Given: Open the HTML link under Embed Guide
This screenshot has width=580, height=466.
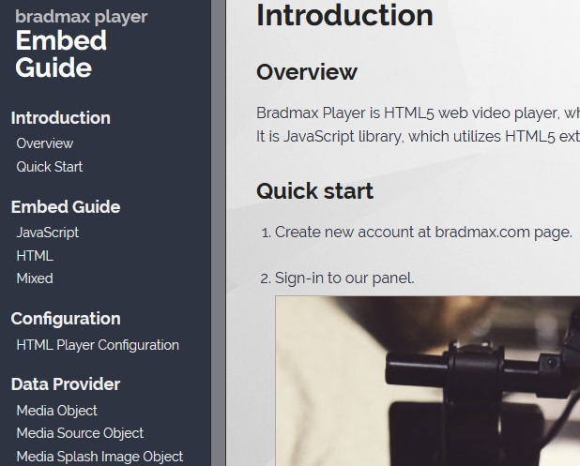Looking at the screenshot, I should coord(35,255).
